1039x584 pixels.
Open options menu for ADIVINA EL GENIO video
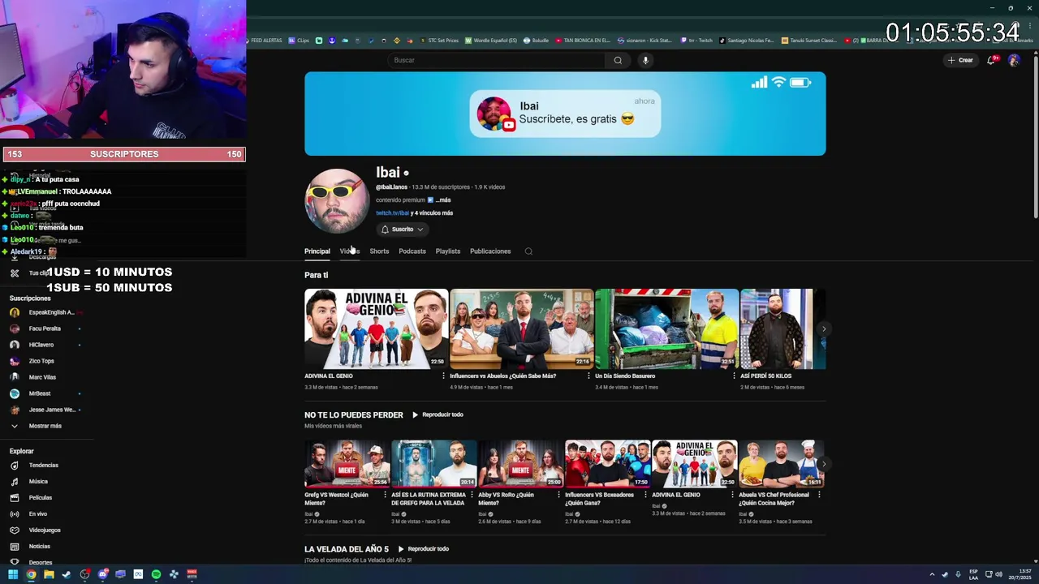click(443, 376)
